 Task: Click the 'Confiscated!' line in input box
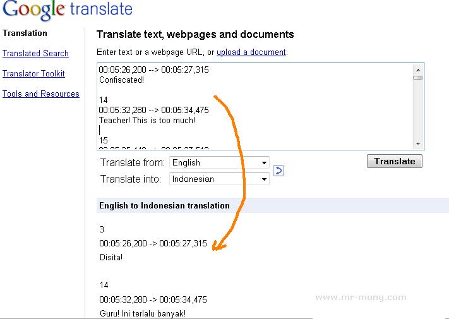coord(121,80)
